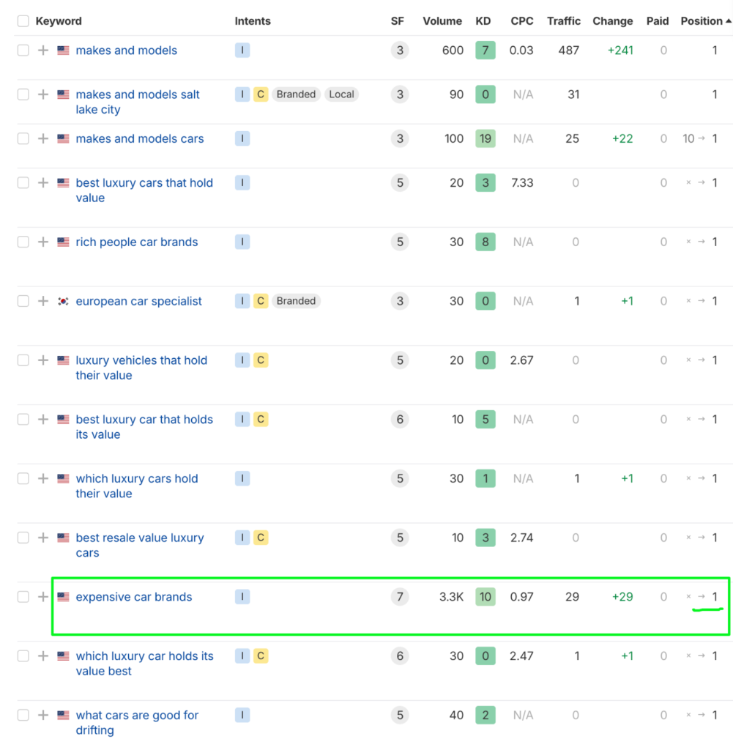Screen dimensions: 733x750
Task: Click Informational intent badge for 'makes and models cars'
Action: coord(242,138)
